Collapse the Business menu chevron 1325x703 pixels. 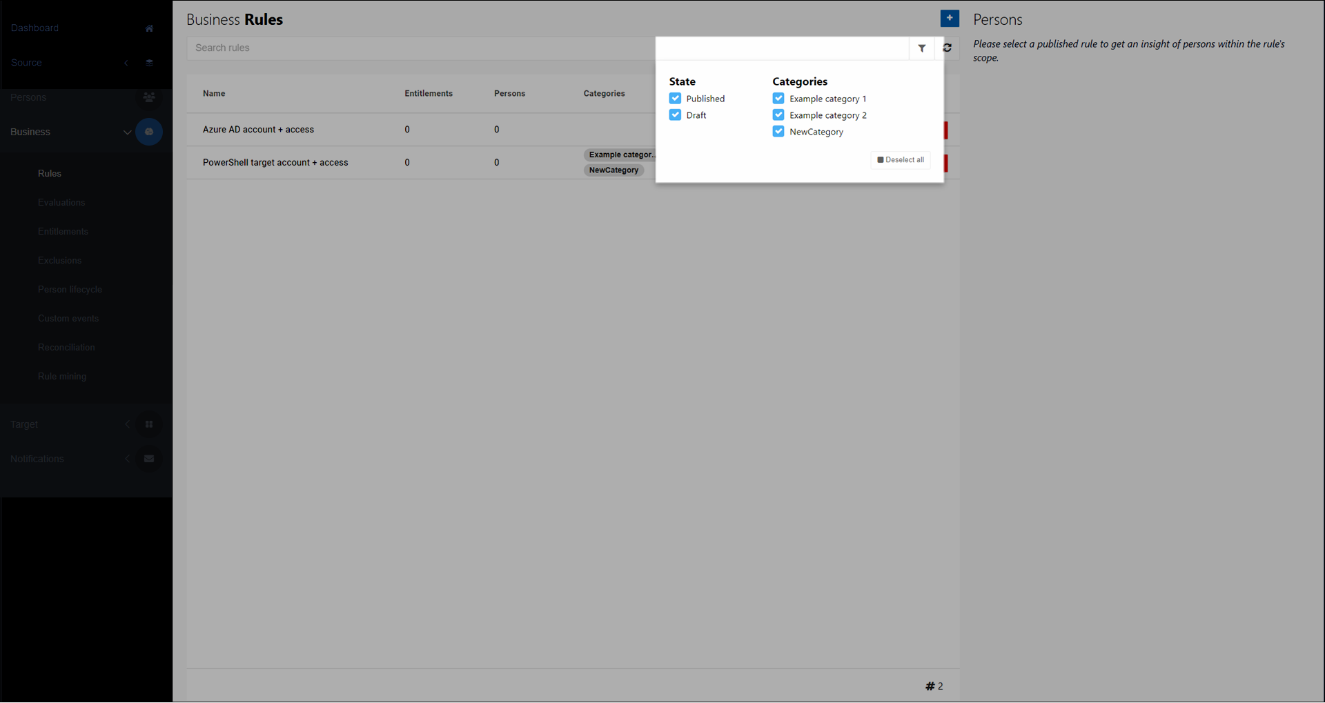[127, 132]
